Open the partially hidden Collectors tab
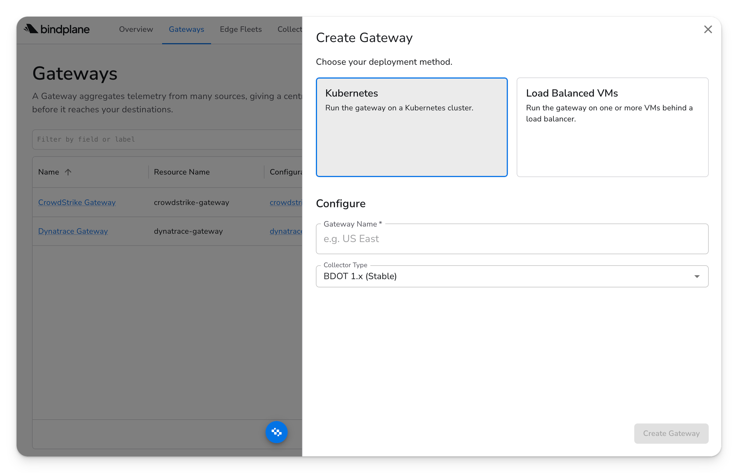This screenshot has width=738, height=473. (x=290, y=29)
